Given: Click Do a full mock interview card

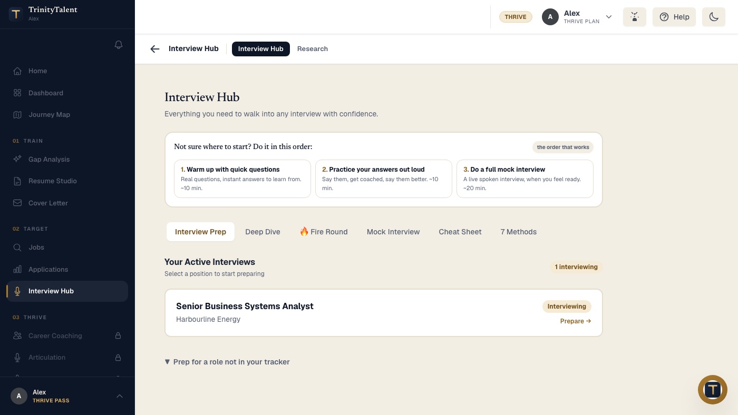Looking at the screenshot, I should pyautogui.click(x=525, y=179).
